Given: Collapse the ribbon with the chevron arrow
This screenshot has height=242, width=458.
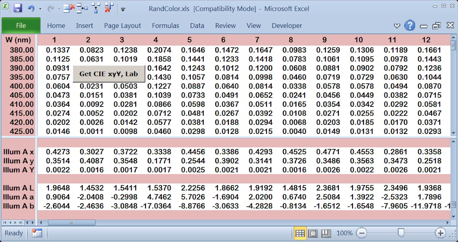Looking at the screenshot, I should (397, 26).
